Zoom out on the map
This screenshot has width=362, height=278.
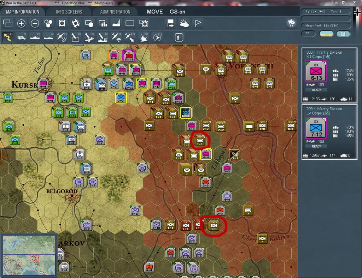(x=35, y=23)
